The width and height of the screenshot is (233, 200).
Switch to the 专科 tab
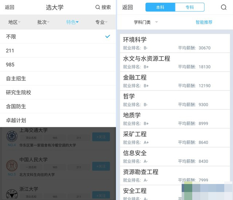click(x=190, y=7)
